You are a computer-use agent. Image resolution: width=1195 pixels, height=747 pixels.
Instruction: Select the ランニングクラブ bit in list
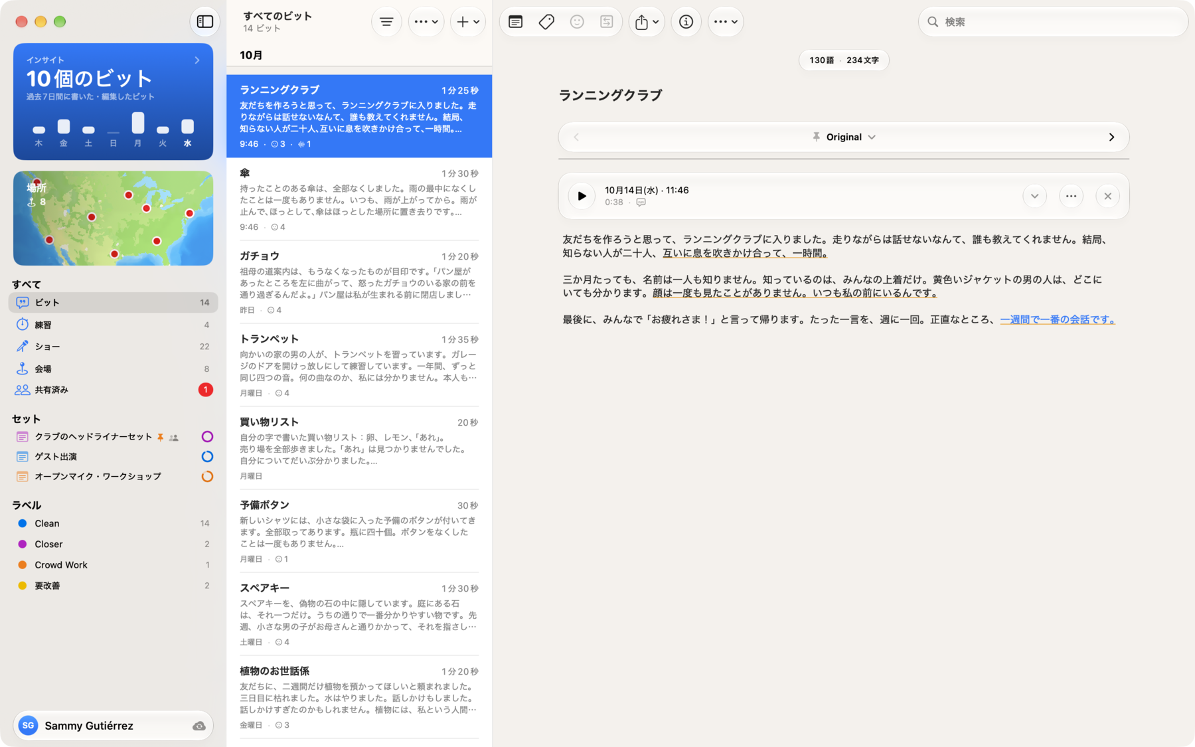point(359,116)
